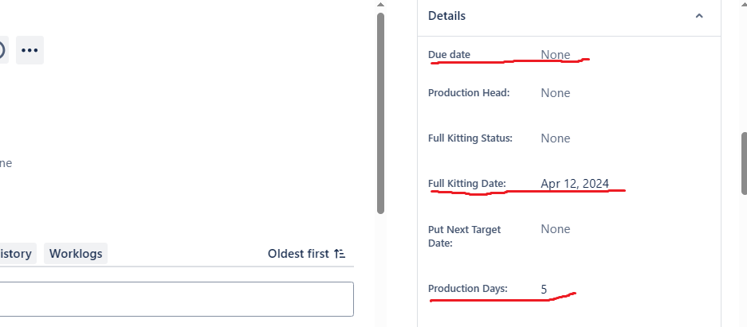Open the Full Kitting Status value
Screen dimensions: 747x327
click(x=556, y=138)
